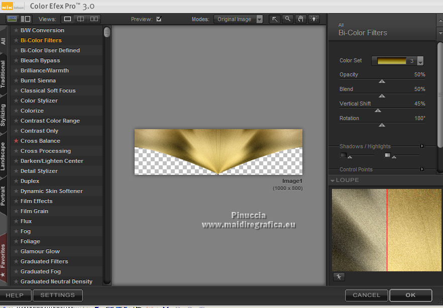
Task: Collapse the LOUPE panel
Action: (x=333, y=180)
